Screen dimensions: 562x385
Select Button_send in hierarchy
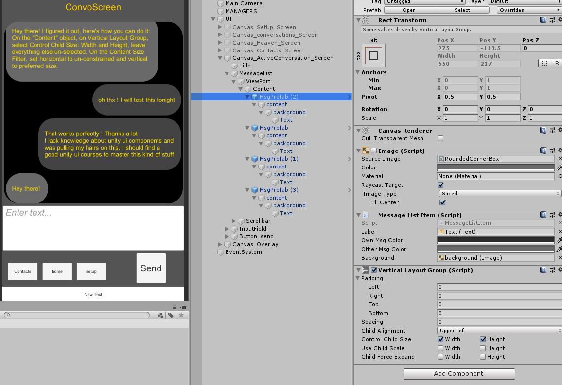pos(256,236)
